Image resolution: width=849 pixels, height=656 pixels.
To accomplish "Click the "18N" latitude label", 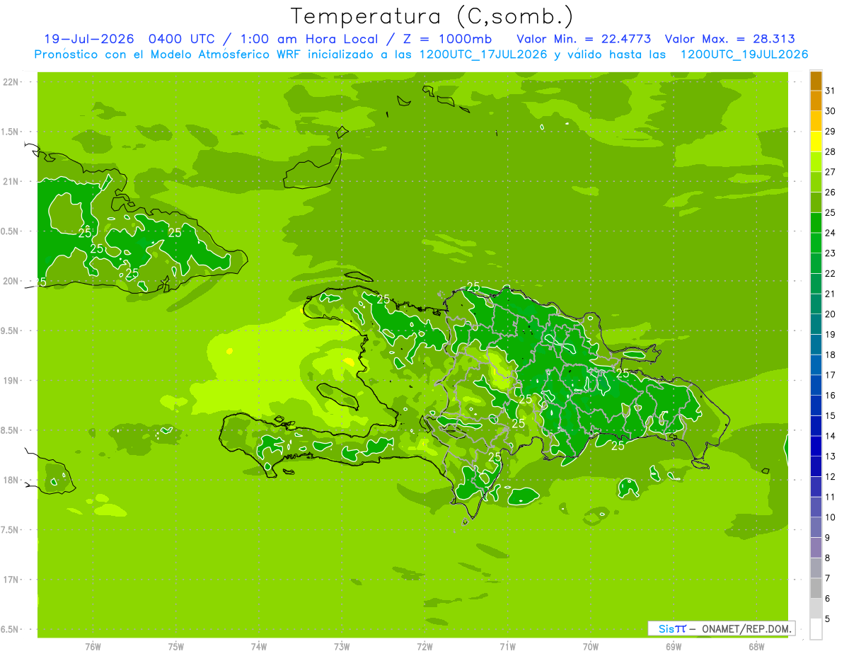I will tap(11, 481).
